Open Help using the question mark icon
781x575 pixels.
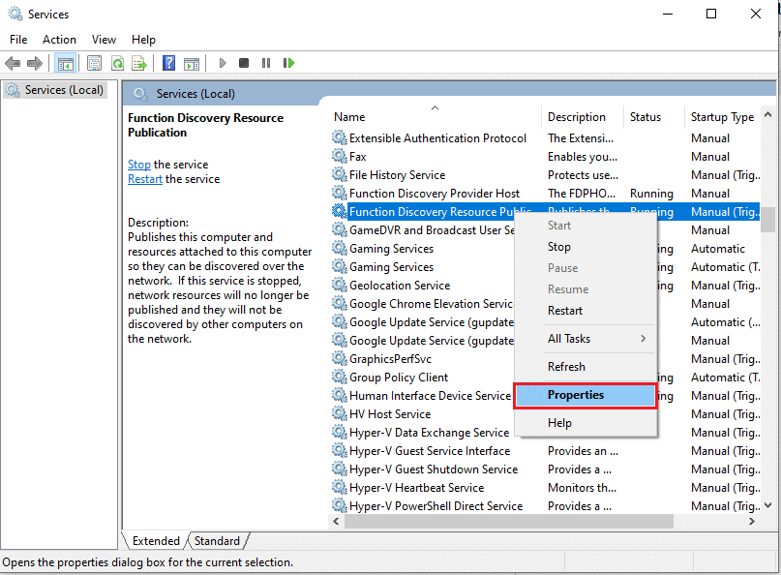[x=168, y=63]
